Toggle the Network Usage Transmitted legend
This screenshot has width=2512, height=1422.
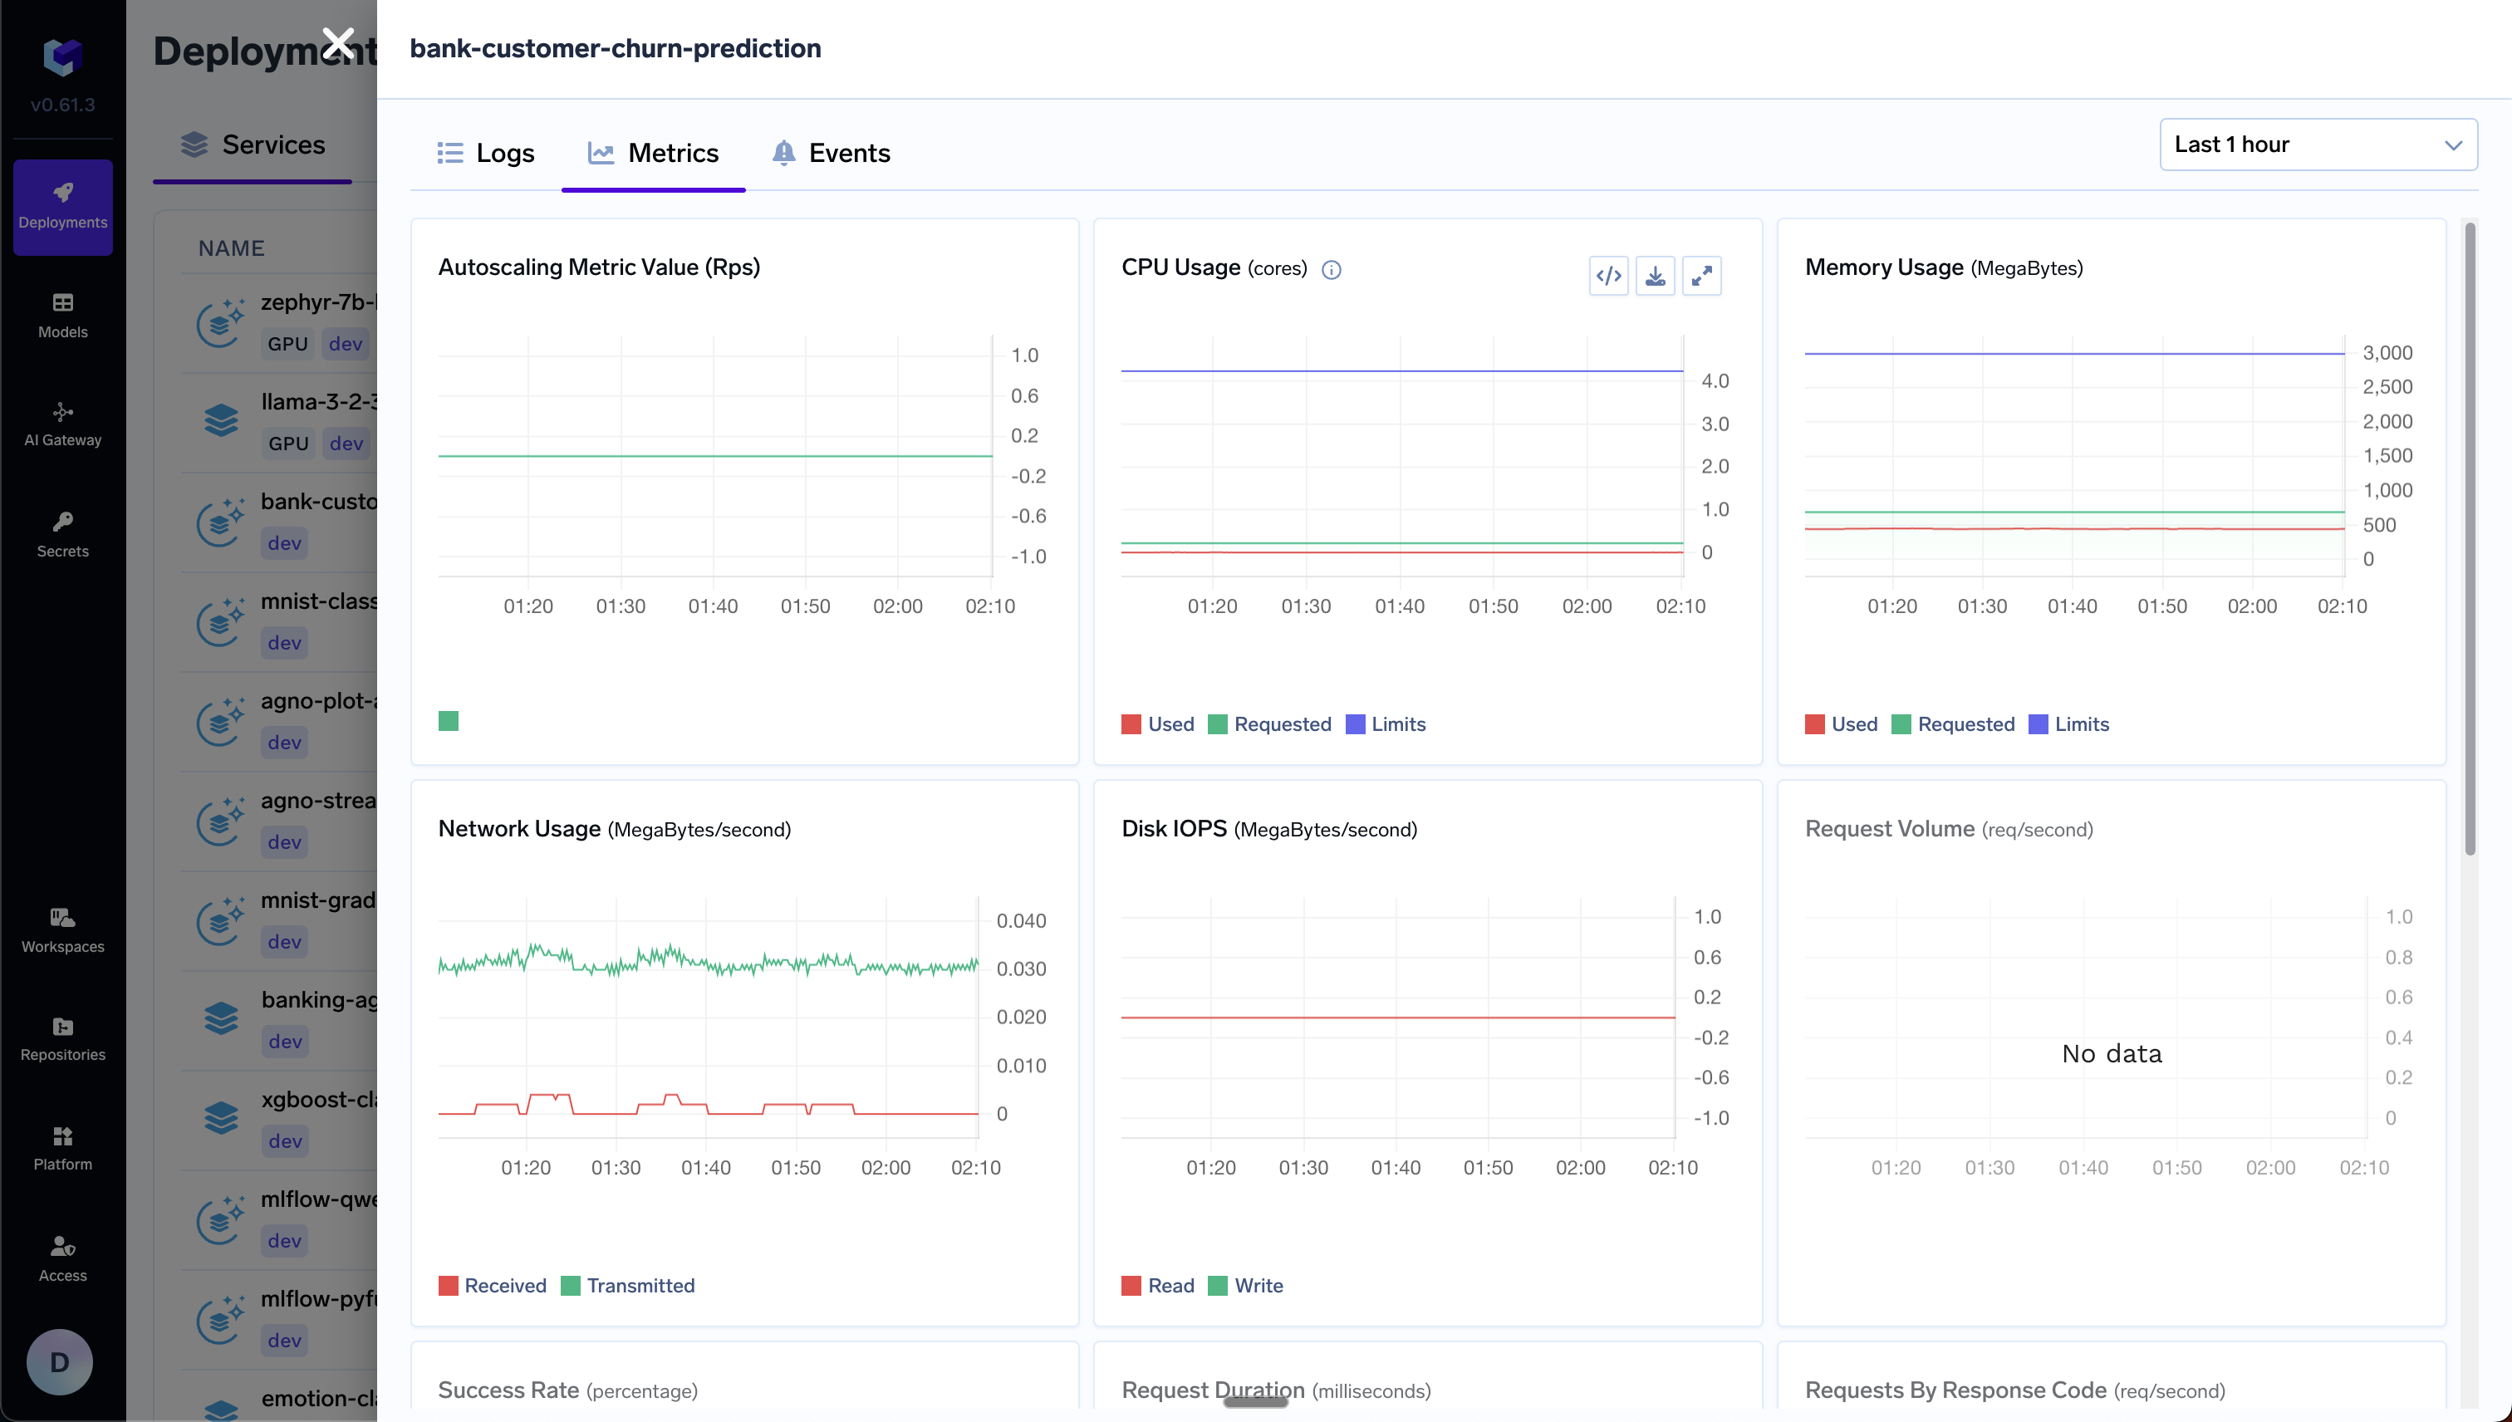[628, 1285]
